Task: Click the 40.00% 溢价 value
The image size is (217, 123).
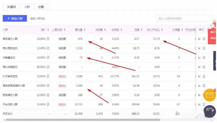Action: 41,67
